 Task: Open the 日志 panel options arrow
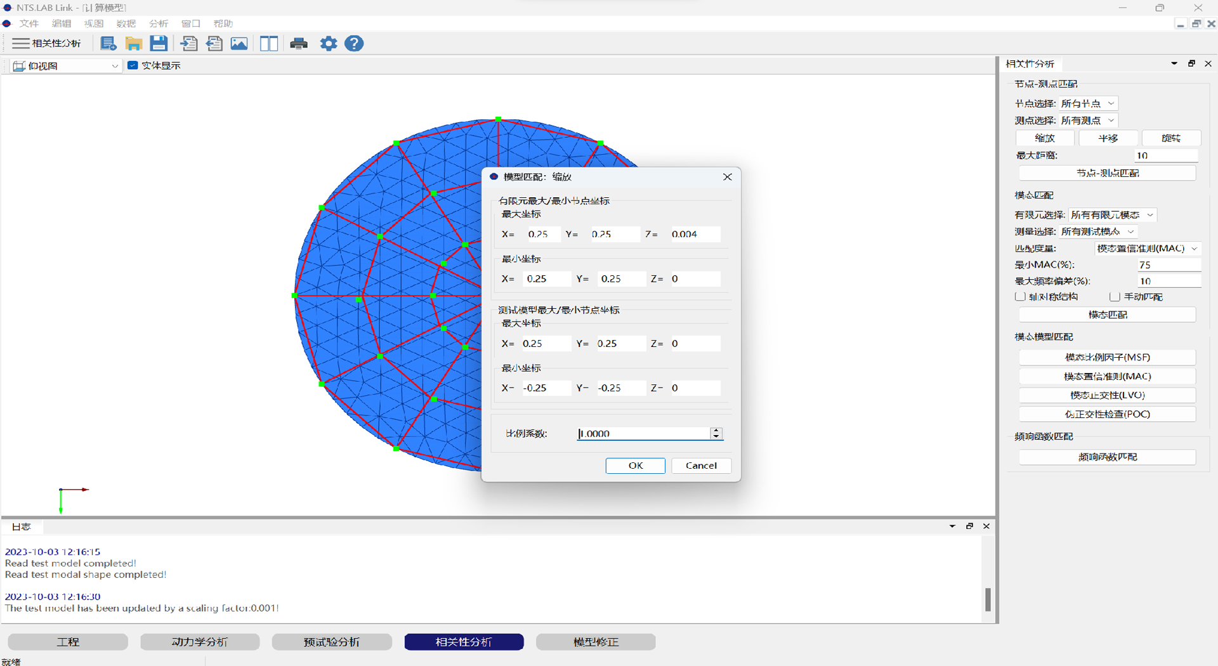coord(952,526)
